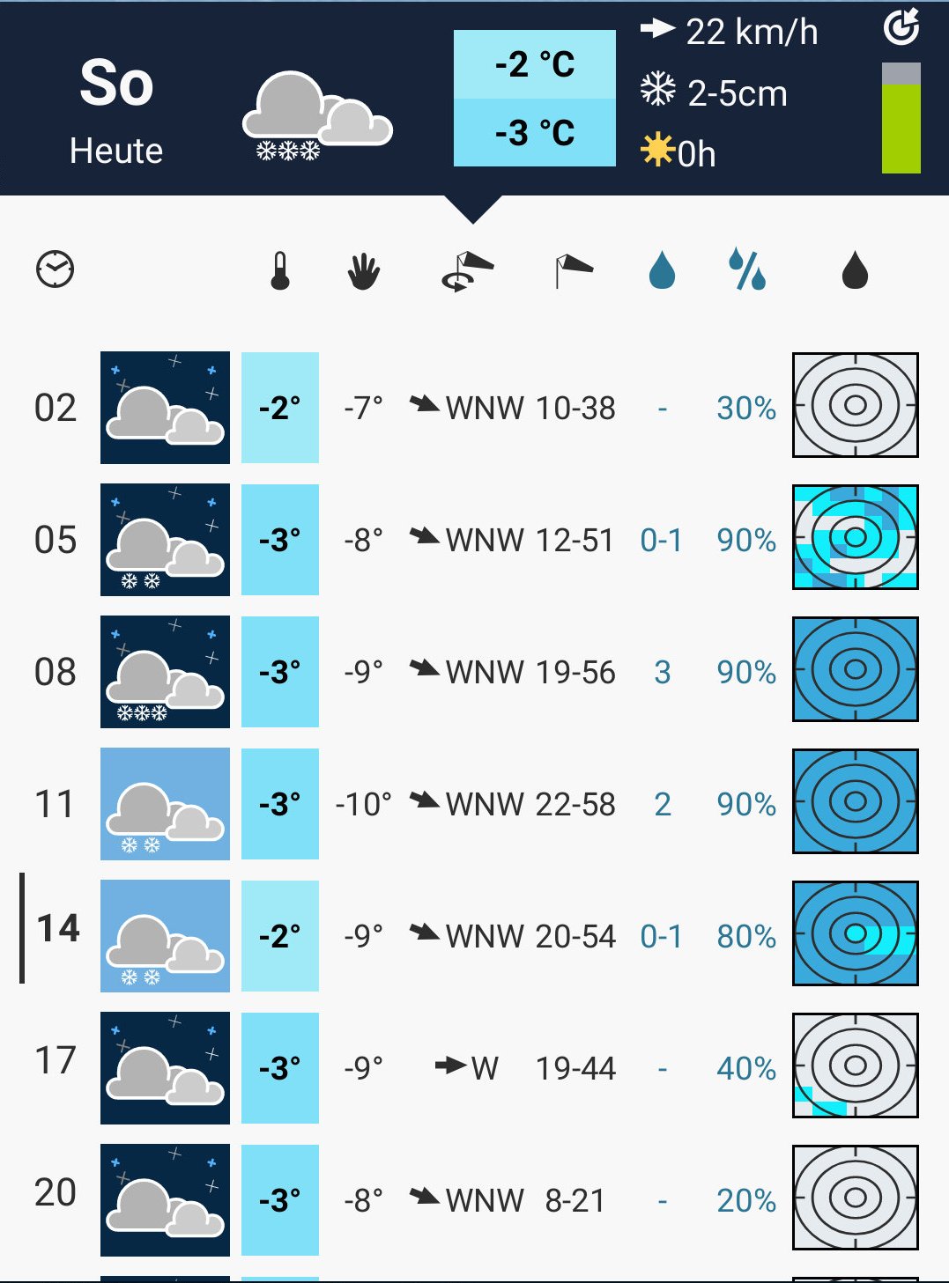Click the wind speed flag icon
Screen dimensions: 949x1283
point(574,271)
